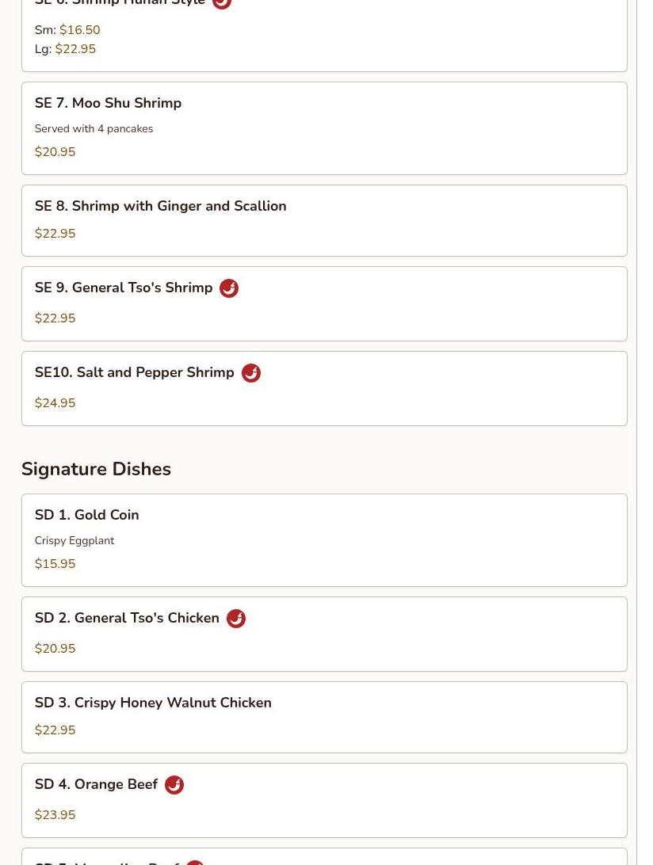This screenshot has width=653, height=865.
Task: Select SE 8. Shrimp with Ginger and Scallion
Action: point(161,206)
